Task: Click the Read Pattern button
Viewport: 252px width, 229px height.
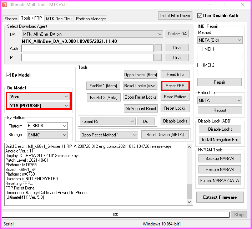Action: click(x=175, y=97)
